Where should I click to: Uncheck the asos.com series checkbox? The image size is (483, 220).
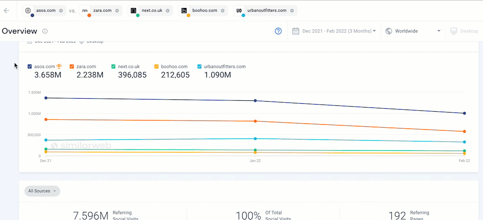(x=29, y=66)
